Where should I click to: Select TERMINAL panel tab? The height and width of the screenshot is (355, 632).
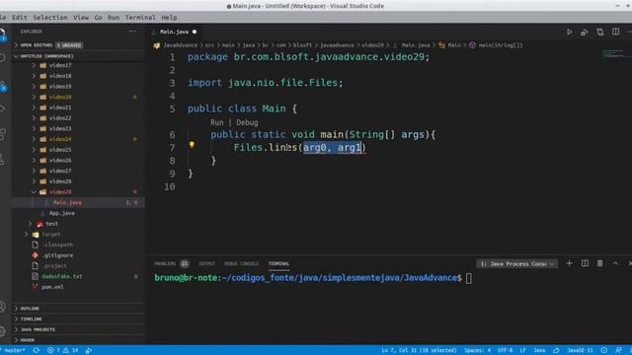[278, 263]
